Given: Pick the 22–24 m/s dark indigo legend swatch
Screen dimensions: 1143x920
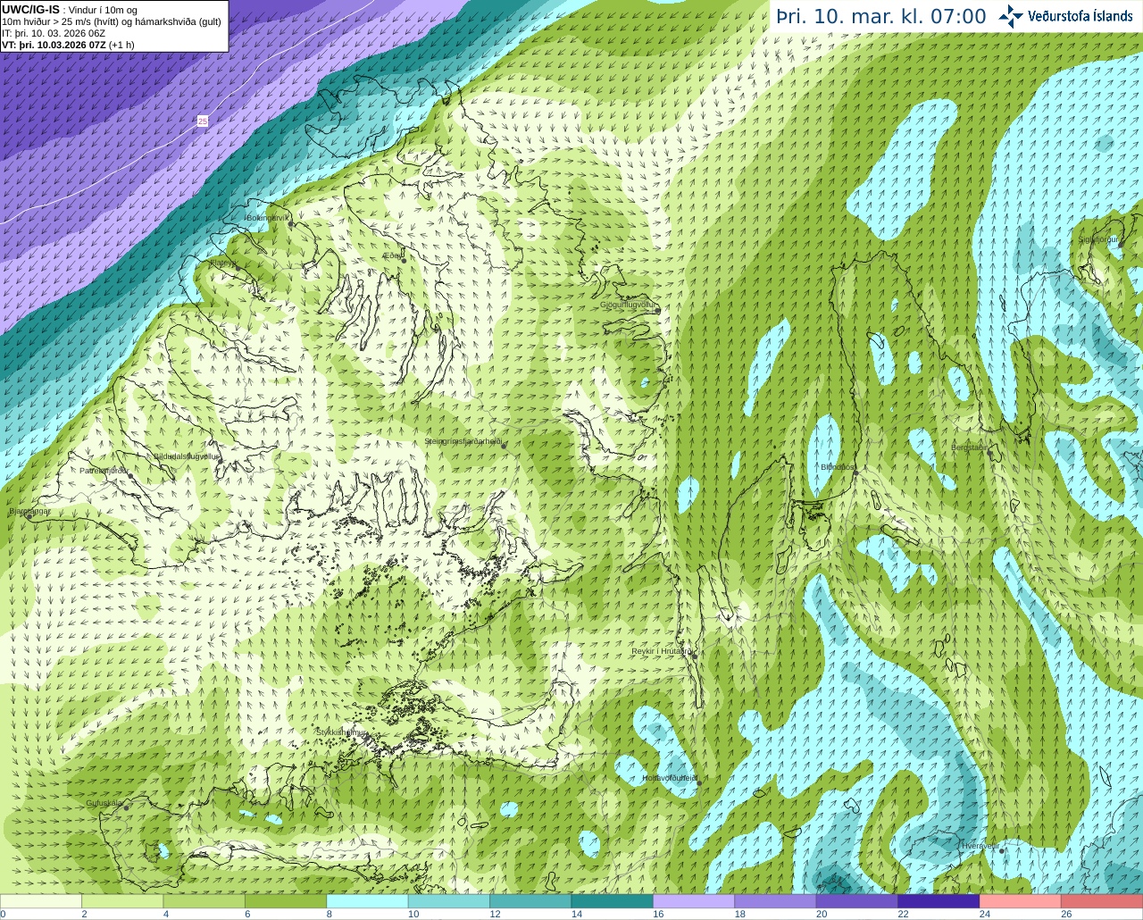Looking at the screenshot, I should (x=939, y=901).
